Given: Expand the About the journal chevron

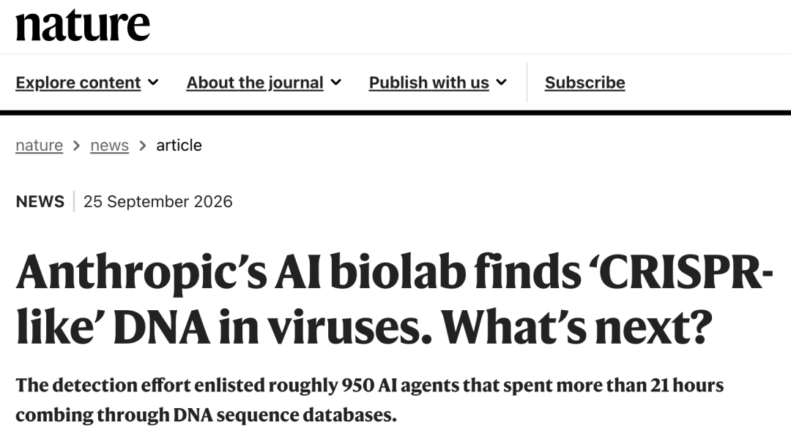Looking at the screenshot, I should click(336, 82).
